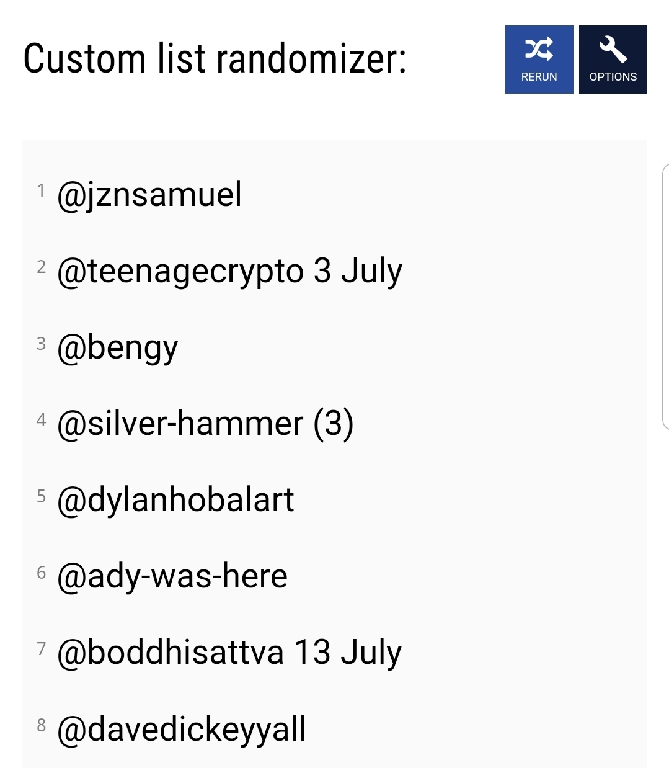Click rank number 8 beside davedickeyyall
Viewport: 669px width, 768px height.
pyautogui.click(x=41, y=725)
